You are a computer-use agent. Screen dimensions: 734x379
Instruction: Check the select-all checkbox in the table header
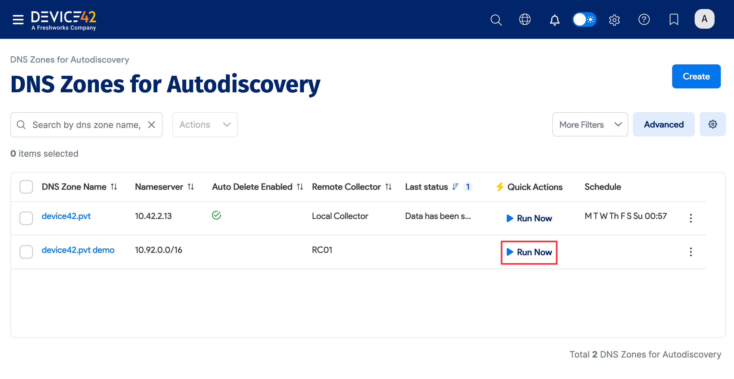point(26,187)
